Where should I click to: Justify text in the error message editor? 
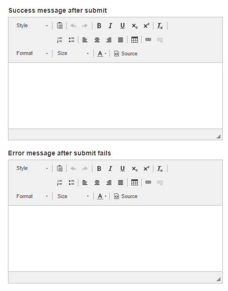coord(121,183)
